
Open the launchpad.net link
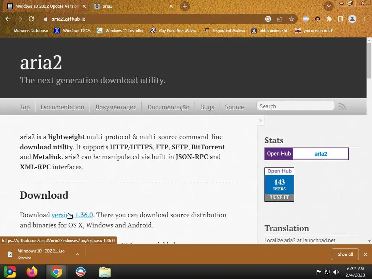coord(319,240)
